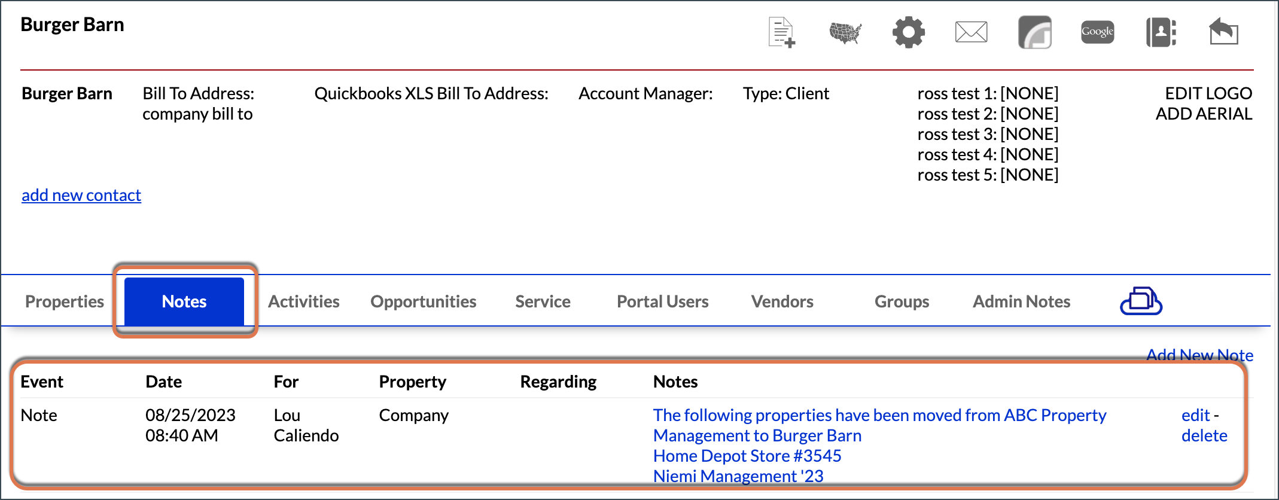The height and width of the screenshot is (500, 1279).
Task: Edit the 08/25/2023 note
Action: click(1196, 415)
